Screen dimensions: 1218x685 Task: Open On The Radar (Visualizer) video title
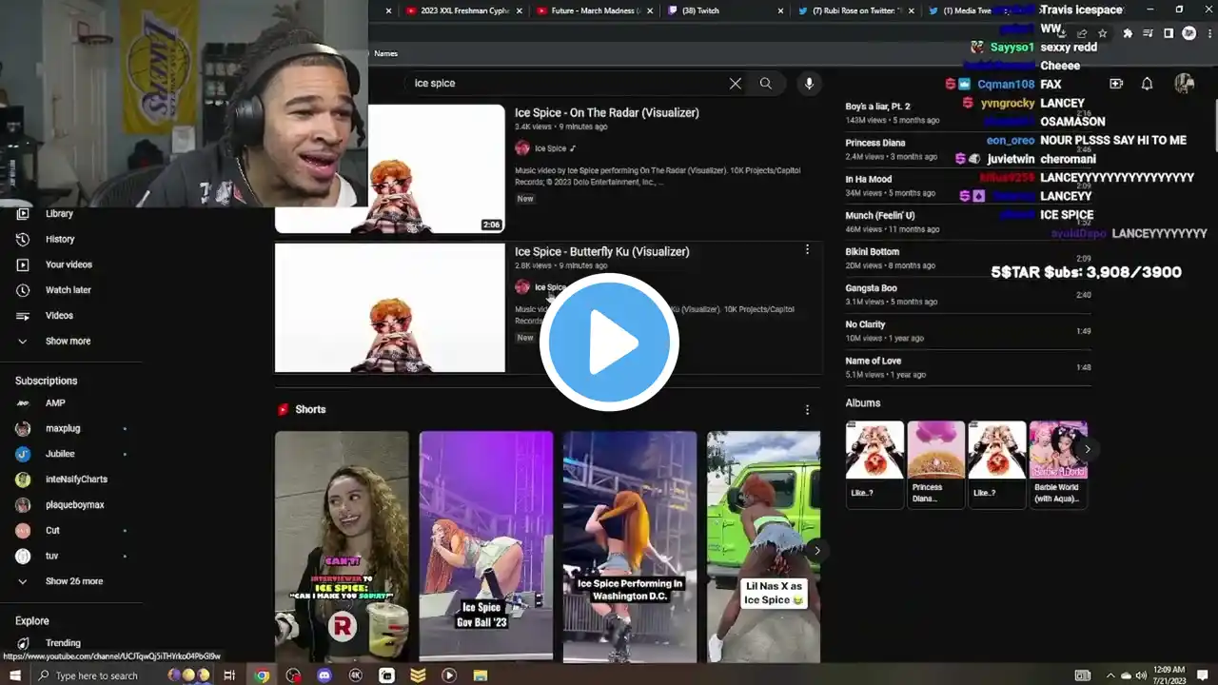607,113
